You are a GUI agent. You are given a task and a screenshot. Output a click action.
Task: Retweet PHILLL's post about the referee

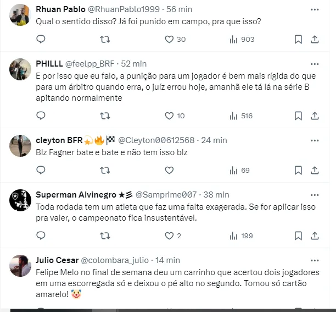(x=105, y=116)
